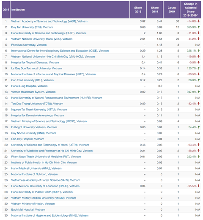Click the Count 2019 column header
The image size is (203, 220).
click(172, 10)
